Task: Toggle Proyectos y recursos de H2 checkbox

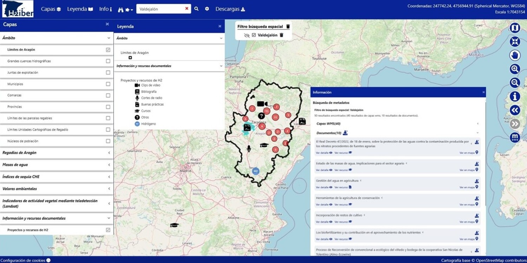Action: coord(108,230)
